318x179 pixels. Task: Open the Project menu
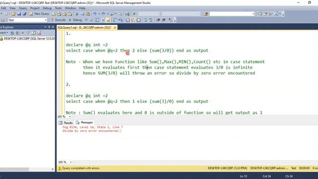(35, 8)
